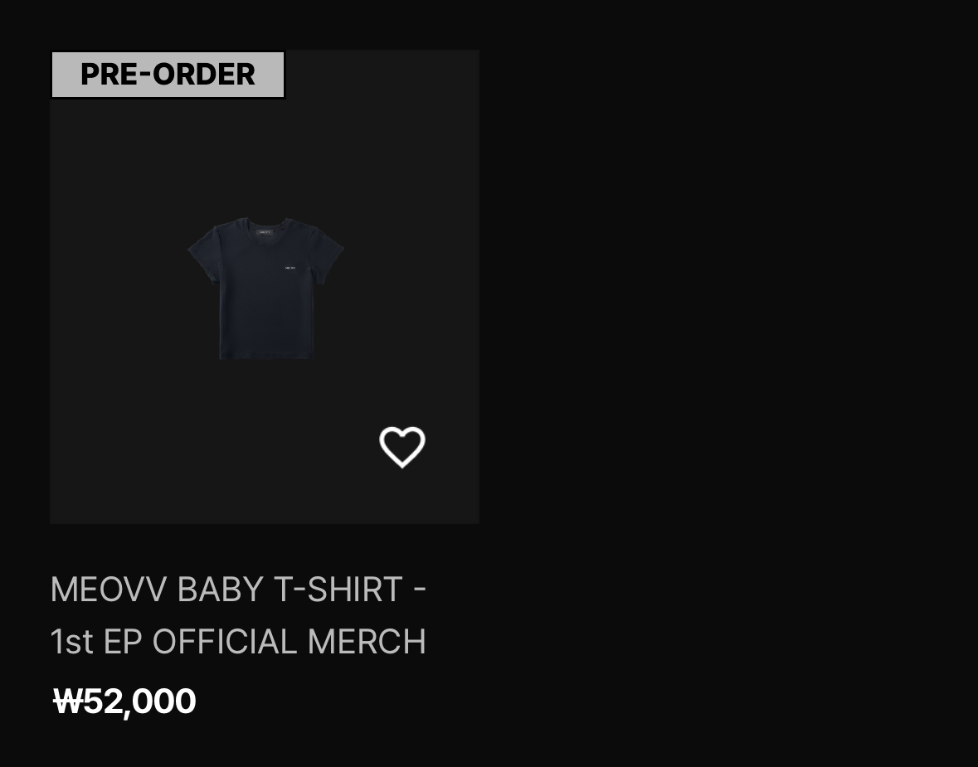This screenshot has width=978, height=767.
Task: Click the neck label on the t-shirt
Action: 265,233
